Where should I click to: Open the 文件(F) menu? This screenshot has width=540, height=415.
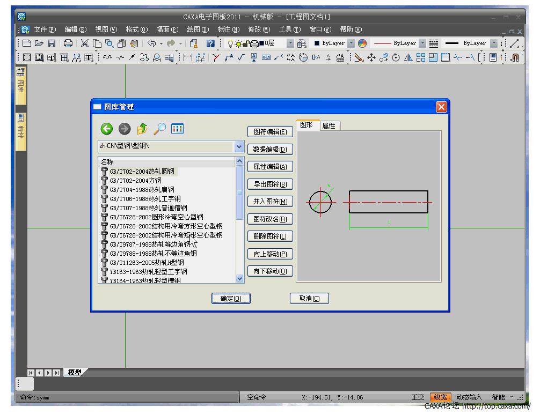[x=45, y=29]
